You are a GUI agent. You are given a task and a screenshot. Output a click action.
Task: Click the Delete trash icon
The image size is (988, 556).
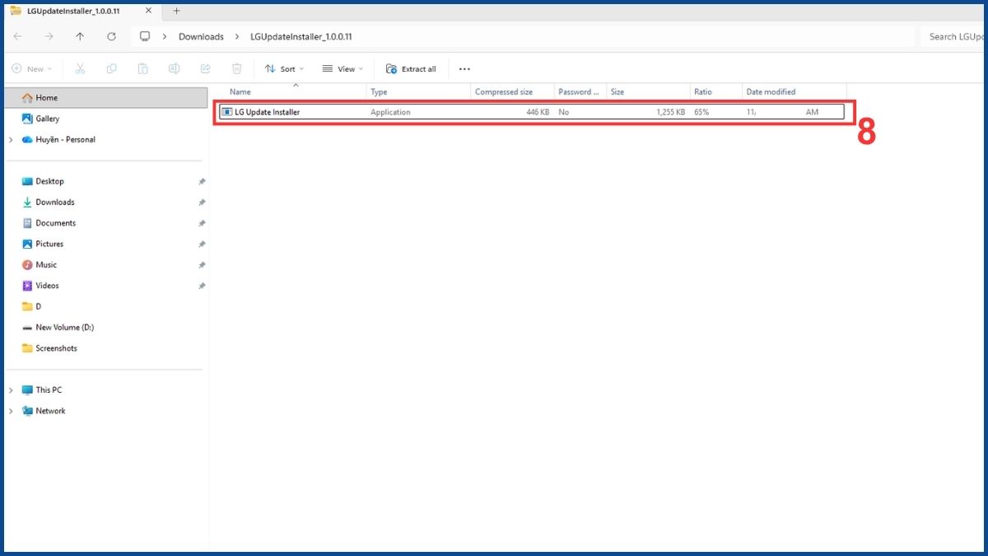[x=236, y=69]
